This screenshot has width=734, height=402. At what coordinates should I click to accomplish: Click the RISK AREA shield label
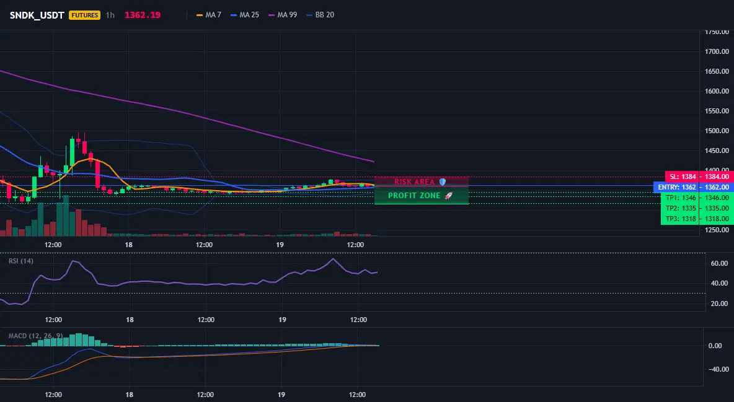click(x=422, y=181)
